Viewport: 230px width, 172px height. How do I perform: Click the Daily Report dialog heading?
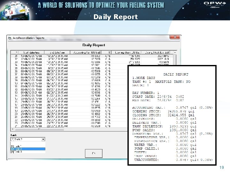[x=94, y=45]
